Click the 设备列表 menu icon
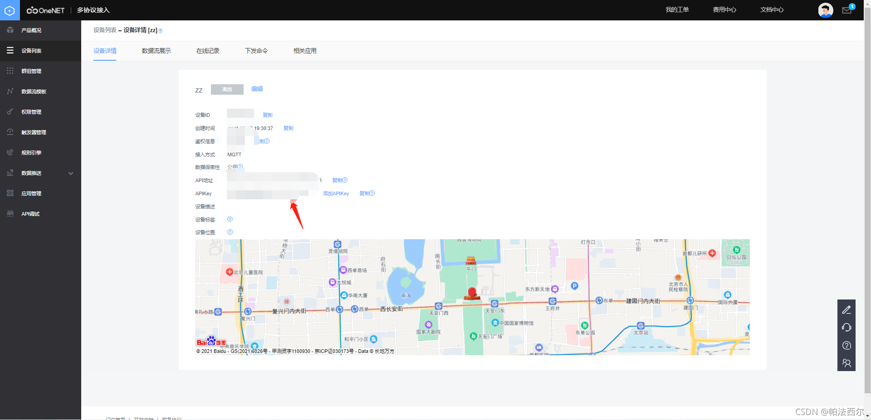The width and height of the screenshot is (871, 420). [x=10, y=50]
